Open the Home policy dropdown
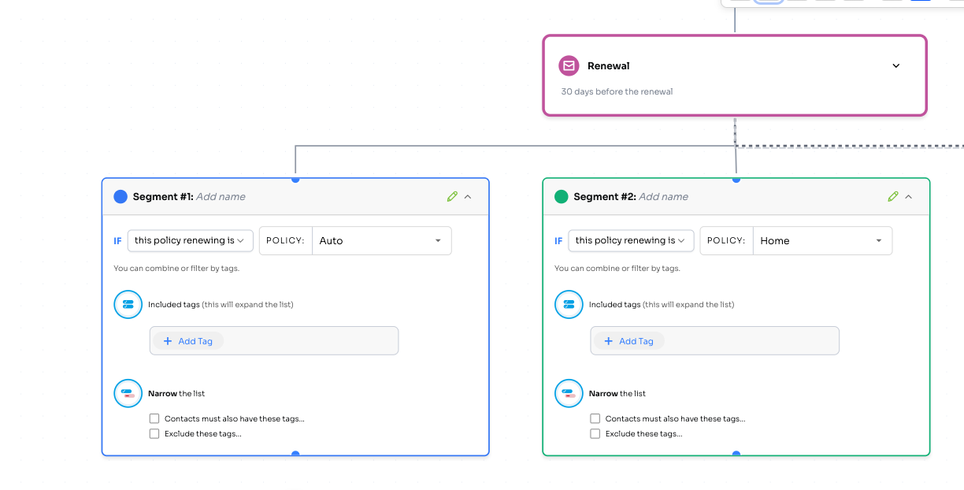964x490 pixels. (x=823, y=241)
